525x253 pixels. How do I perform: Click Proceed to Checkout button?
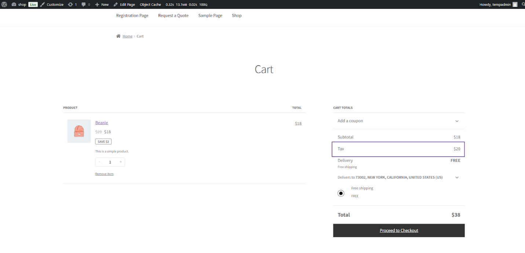[399, 231]
